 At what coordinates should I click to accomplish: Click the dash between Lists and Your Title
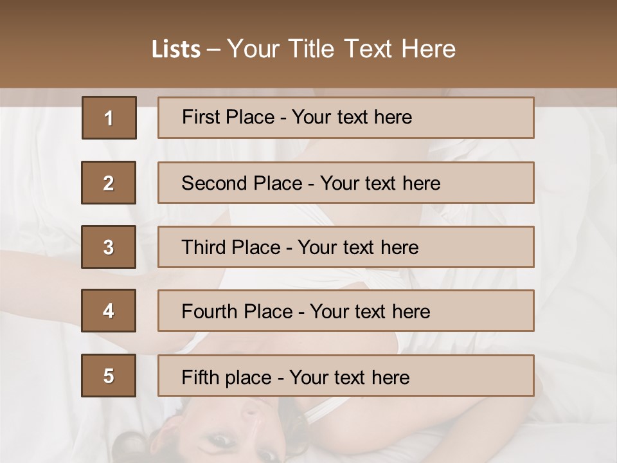coord(213,50)
